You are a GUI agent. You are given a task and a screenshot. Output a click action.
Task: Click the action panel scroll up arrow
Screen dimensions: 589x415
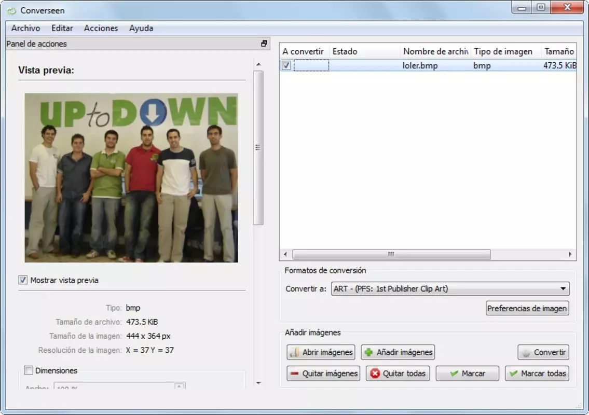[x=258, y=64]
